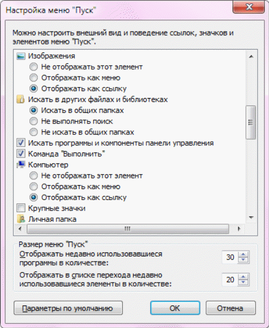The height and width of the screenshot is (328, 269).
Task: Enable the Крупные значки checkbox
Action: (x=21, y=208)
